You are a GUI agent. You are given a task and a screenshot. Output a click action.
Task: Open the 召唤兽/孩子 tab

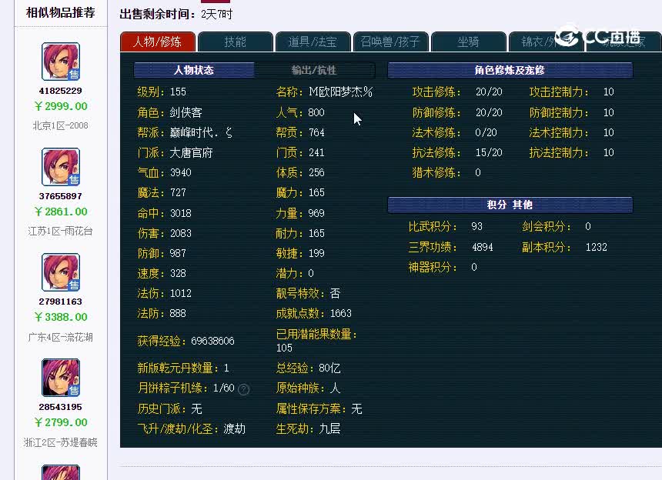click(390, 42)
